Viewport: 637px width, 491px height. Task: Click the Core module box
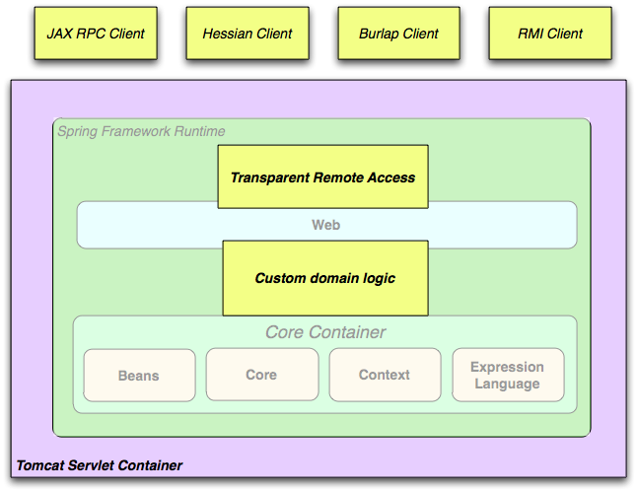261,375
